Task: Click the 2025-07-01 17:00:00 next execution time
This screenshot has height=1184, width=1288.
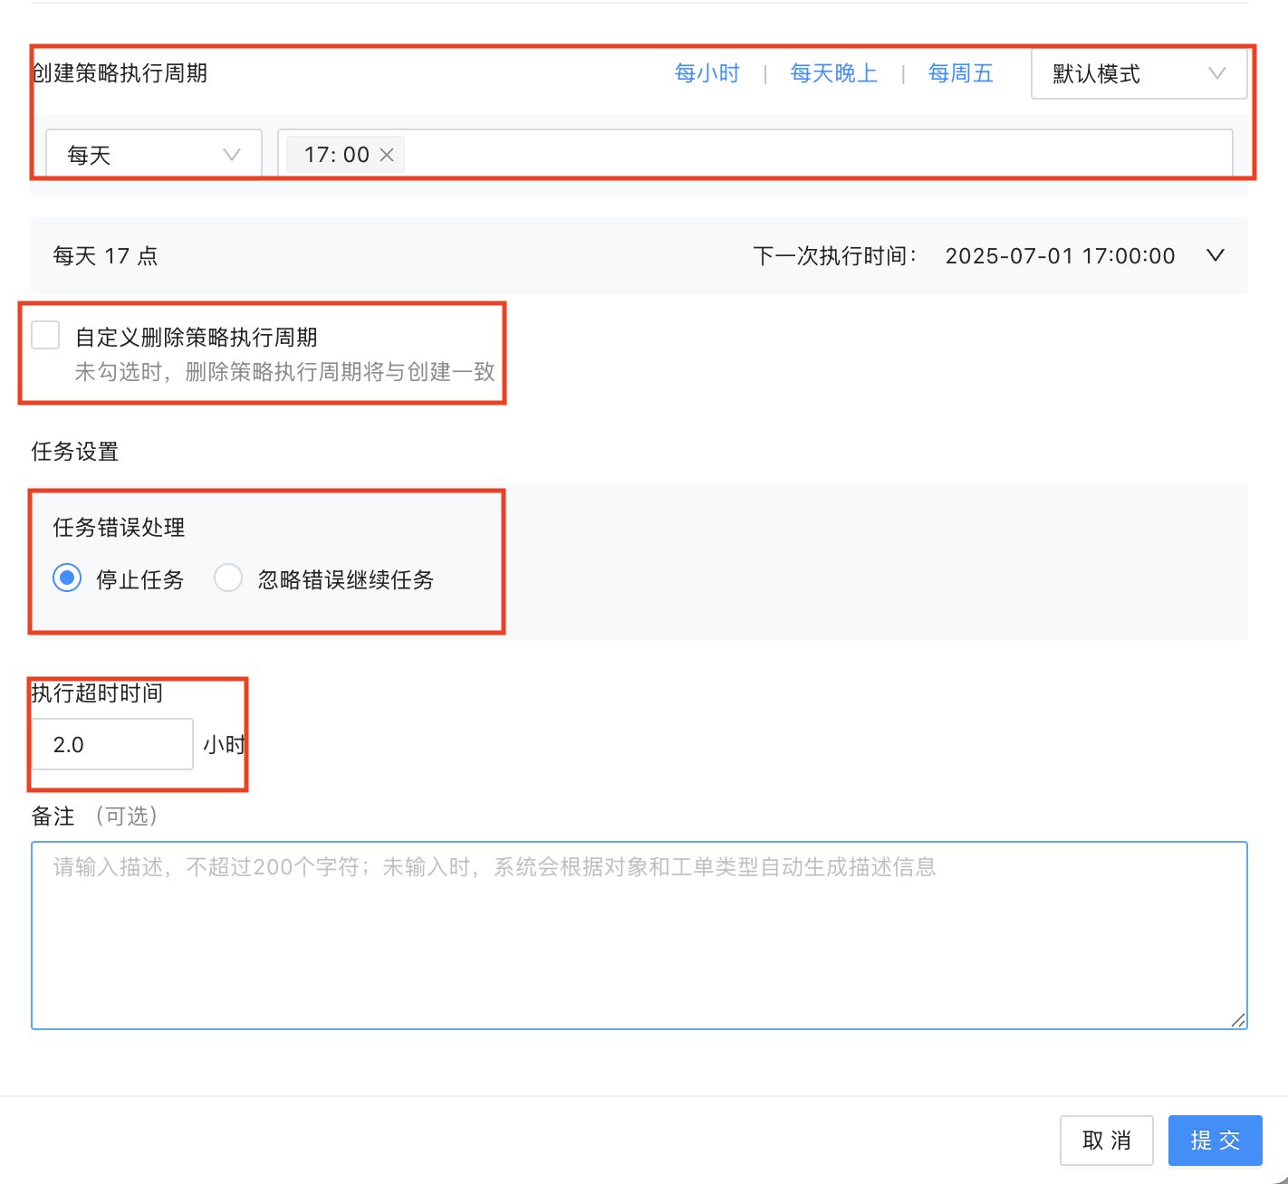Action: coord(1060,256)
